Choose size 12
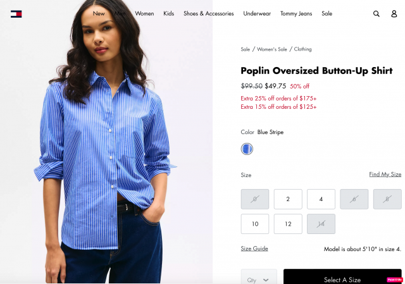This screenshot has width=405, height=284. (x=288, y=224)
